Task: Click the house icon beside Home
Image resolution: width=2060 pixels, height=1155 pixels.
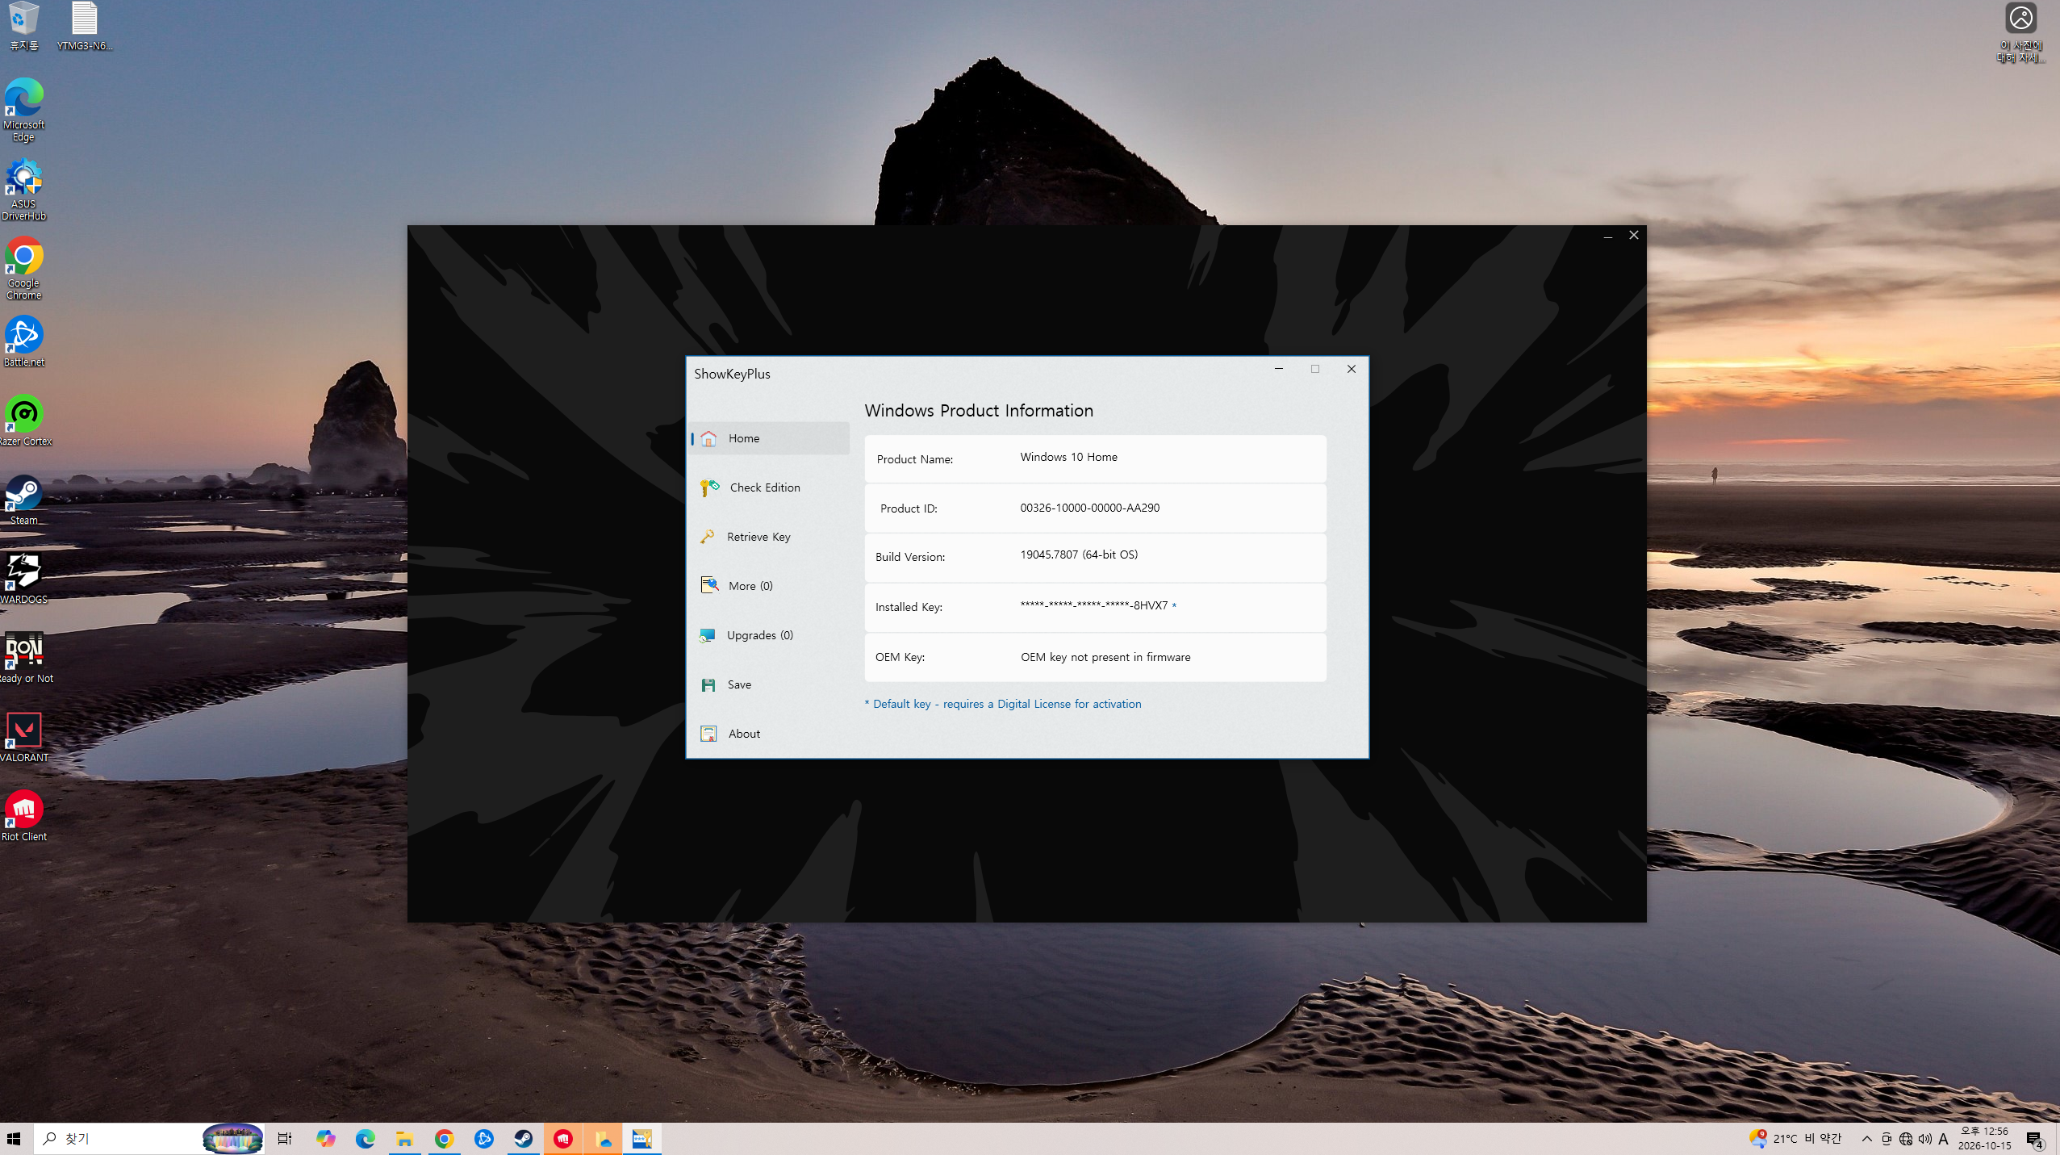Action: coord(708,438)
